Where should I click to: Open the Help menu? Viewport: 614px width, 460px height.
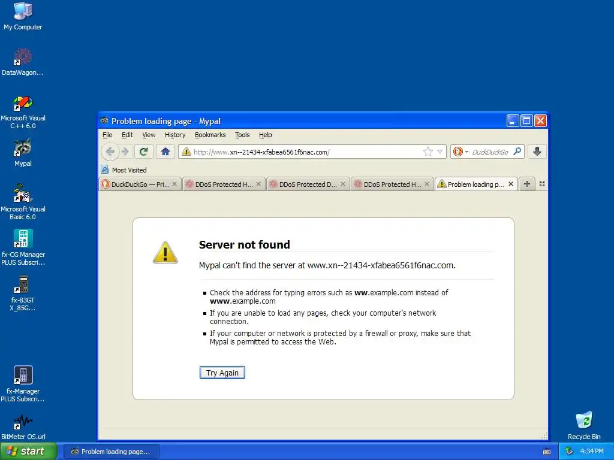[266, 135]
